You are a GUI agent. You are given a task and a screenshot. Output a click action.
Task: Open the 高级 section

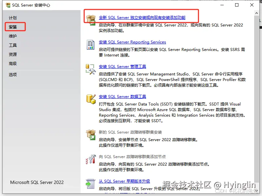click(13, 63)
